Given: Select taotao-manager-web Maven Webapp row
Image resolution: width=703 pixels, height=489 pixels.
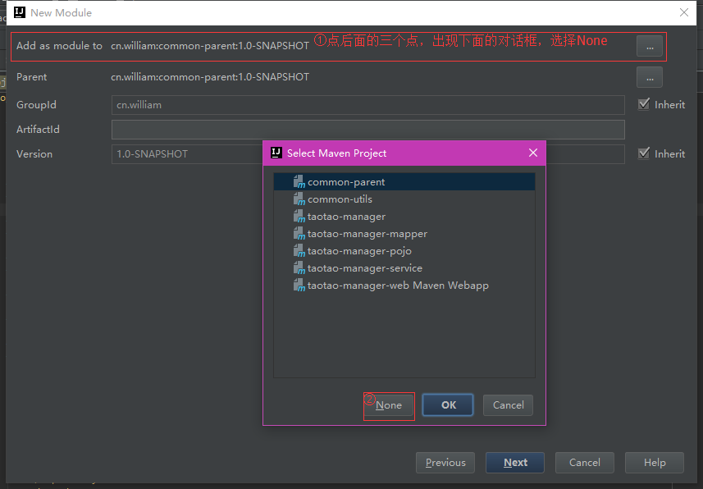Looking at the screenshot, I should tap(404, 286).
